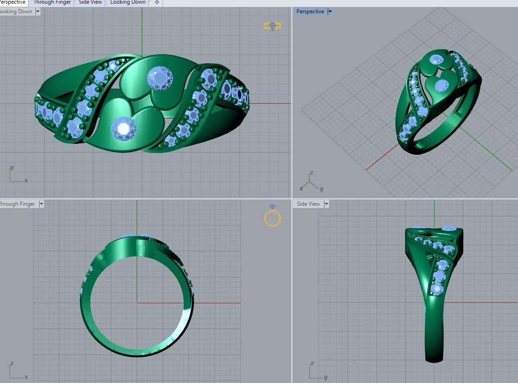Select the ring model in Perspective viewport
The image size is (518, 383).
pos(438,102)
